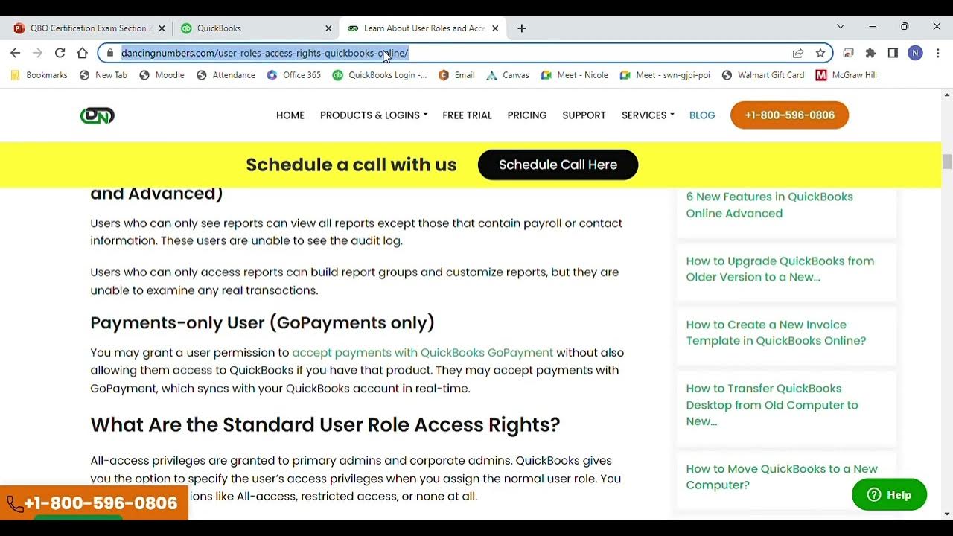Click the scrollbar down arrow
Viewport: 953px width, 536px height.
tap(947, 514)
